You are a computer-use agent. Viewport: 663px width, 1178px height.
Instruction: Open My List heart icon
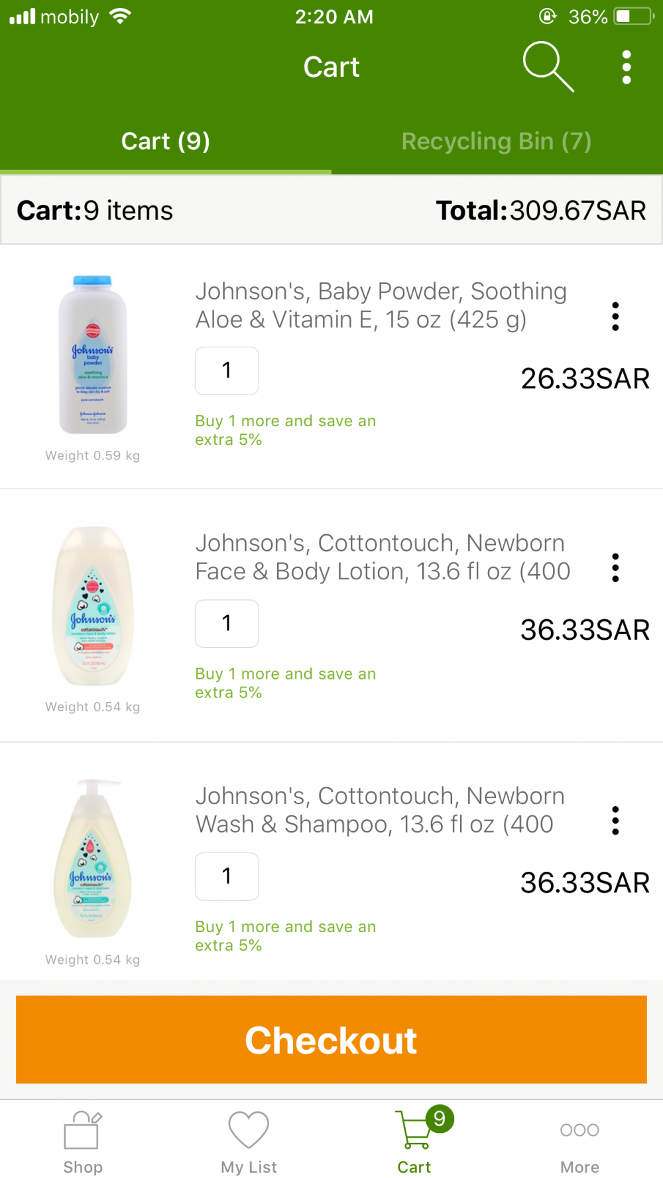pyautogui.click(x=249, y=1142)
